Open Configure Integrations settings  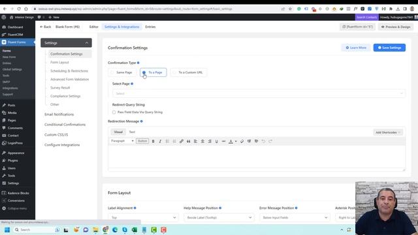point(62,145)
